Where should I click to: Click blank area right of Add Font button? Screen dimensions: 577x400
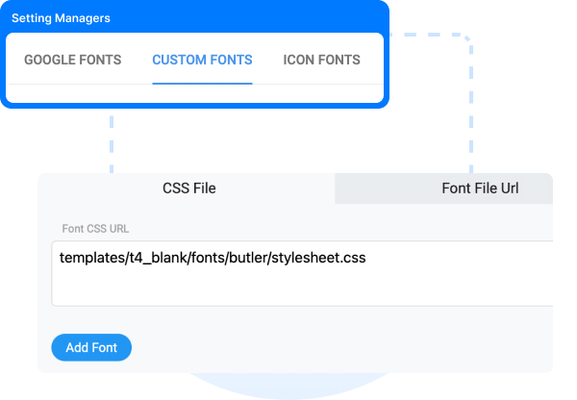331,347
